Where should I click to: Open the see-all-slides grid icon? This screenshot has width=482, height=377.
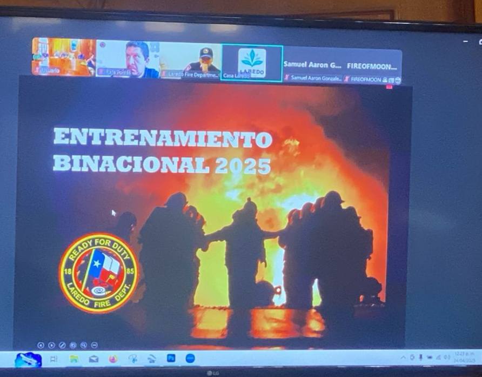point(73,345)
